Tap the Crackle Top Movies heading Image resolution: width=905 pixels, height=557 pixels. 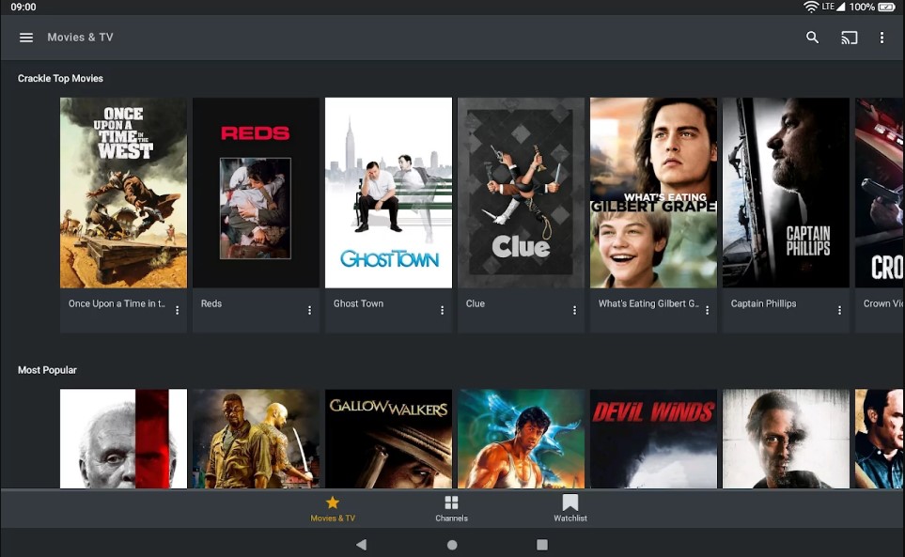coord(60,78)
